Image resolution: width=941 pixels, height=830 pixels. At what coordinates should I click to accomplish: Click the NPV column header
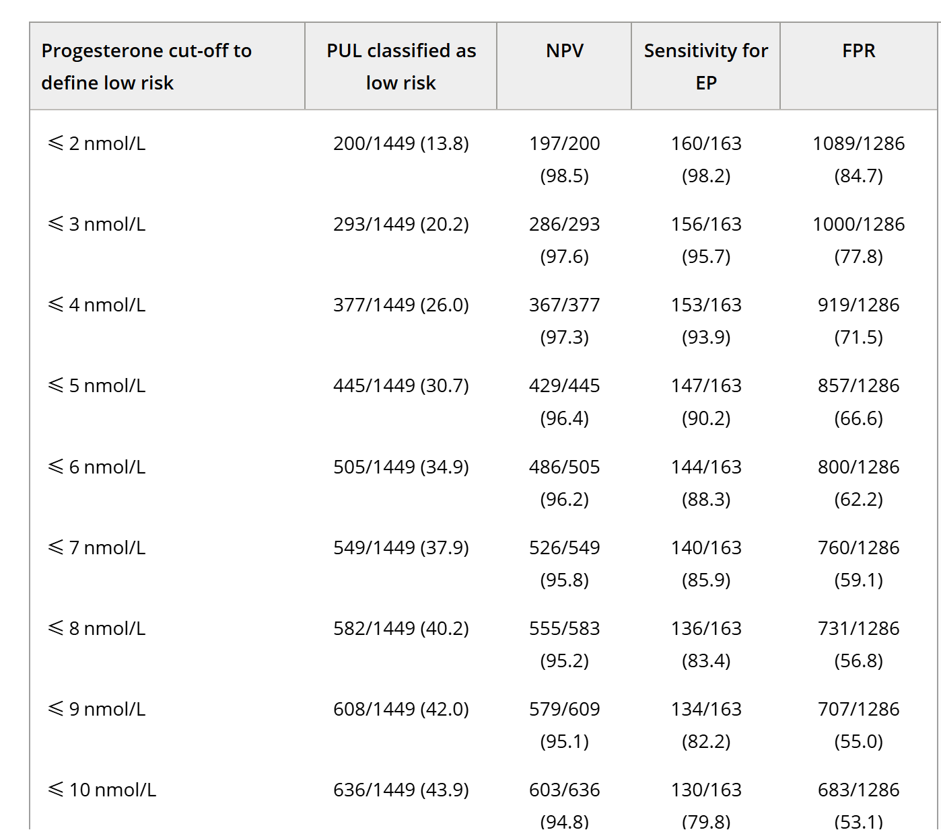(564, 51)
